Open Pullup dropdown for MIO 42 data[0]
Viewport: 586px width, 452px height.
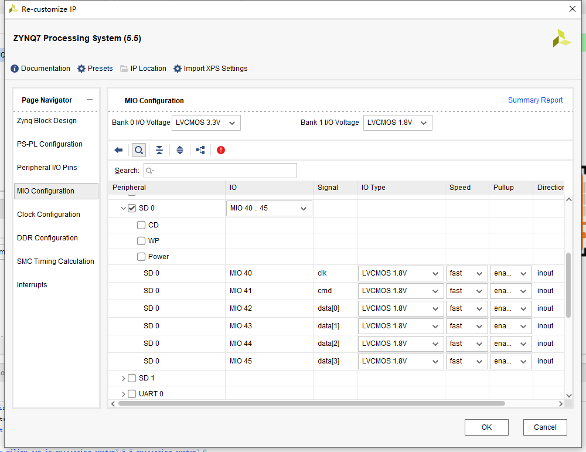tap(511, 308)
